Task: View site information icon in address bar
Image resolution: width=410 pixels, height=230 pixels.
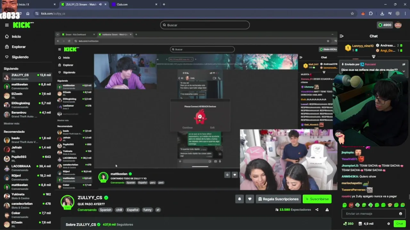Action: pos(37,13)
